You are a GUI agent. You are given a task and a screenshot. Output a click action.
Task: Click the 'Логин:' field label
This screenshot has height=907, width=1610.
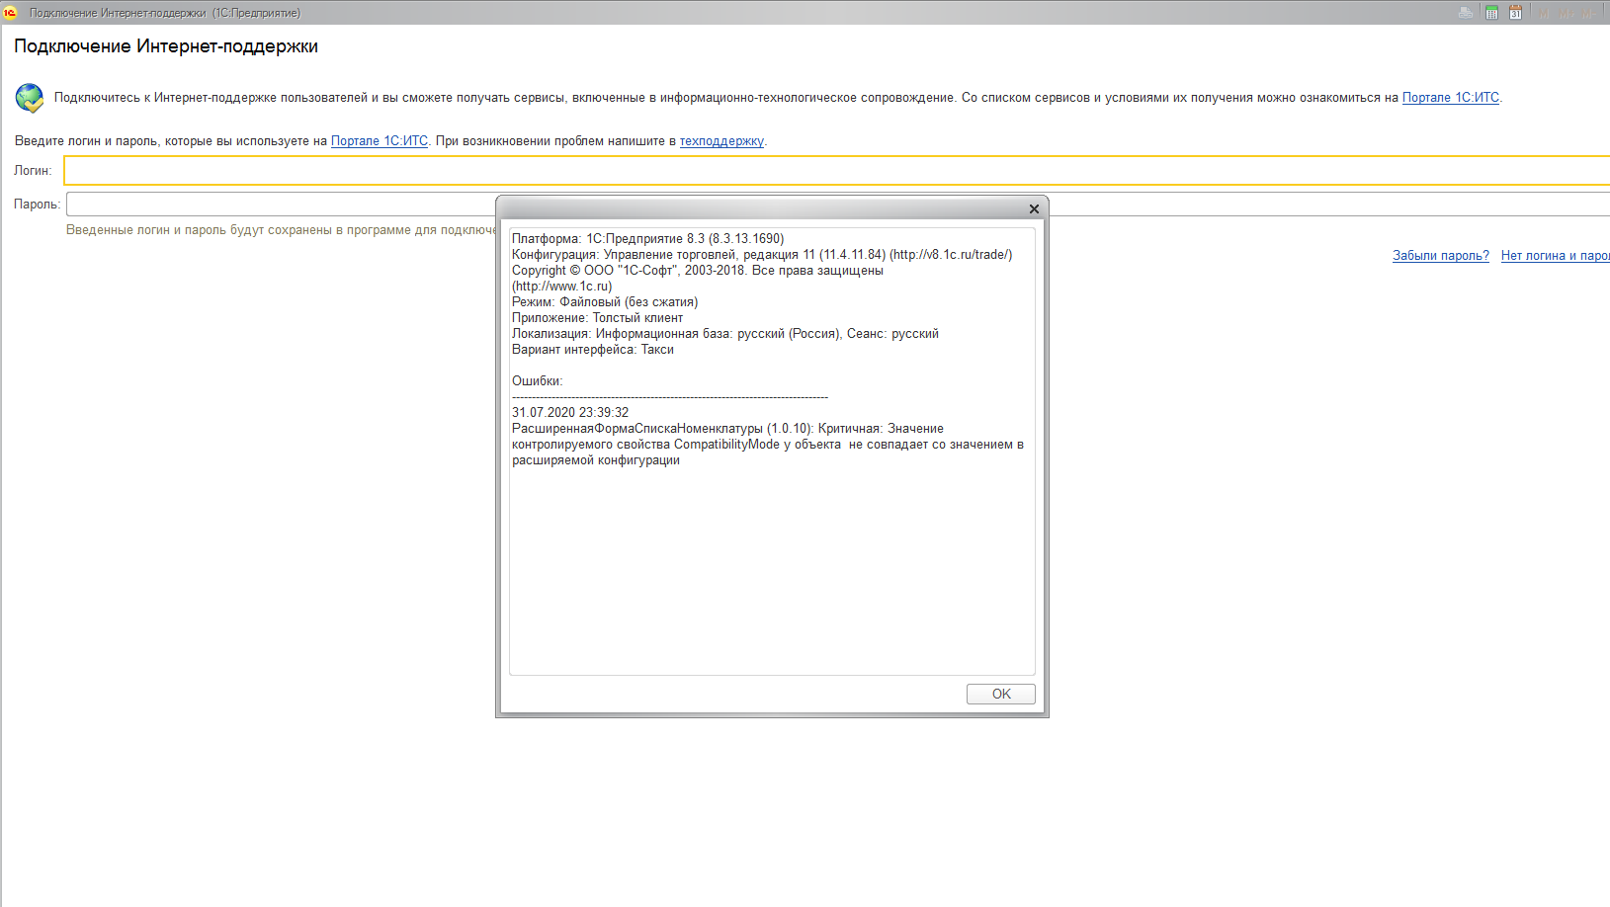(x=33, y=171)
